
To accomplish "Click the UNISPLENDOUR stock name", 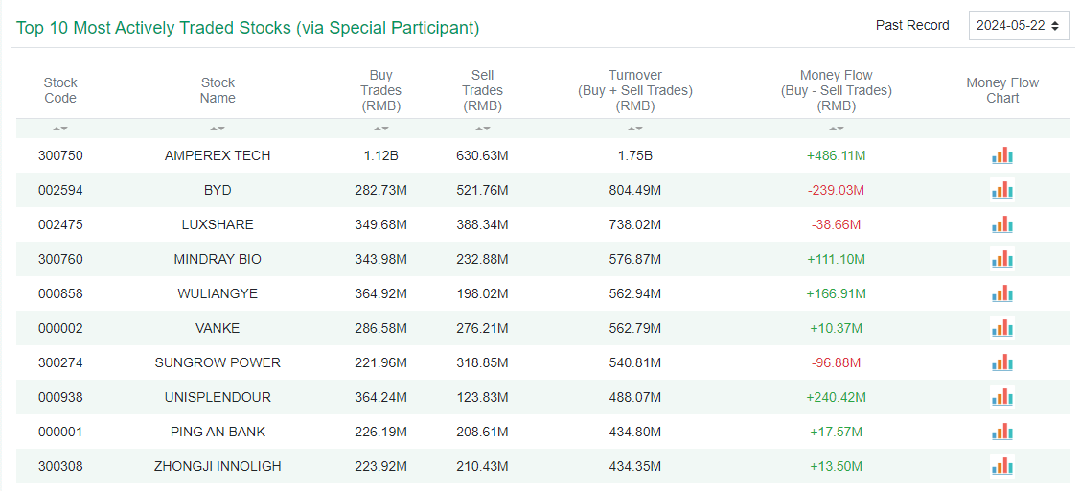I will tap(218, 397).
